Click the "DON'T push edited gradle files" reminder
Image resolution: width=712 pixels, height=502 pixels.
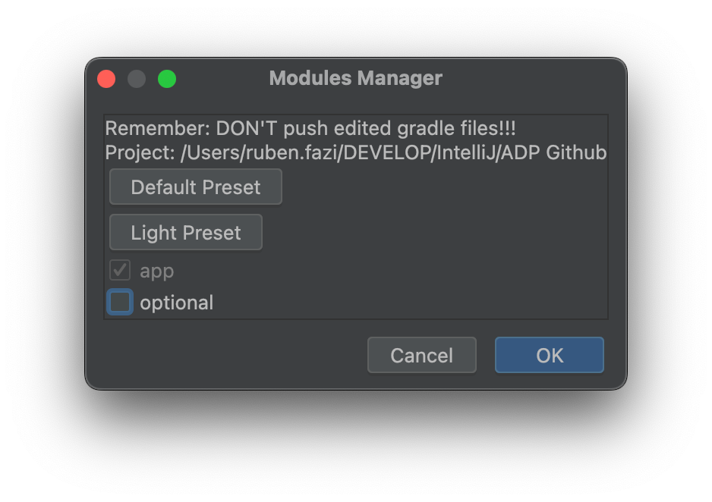pyautogui.click(x=366, y=128)
